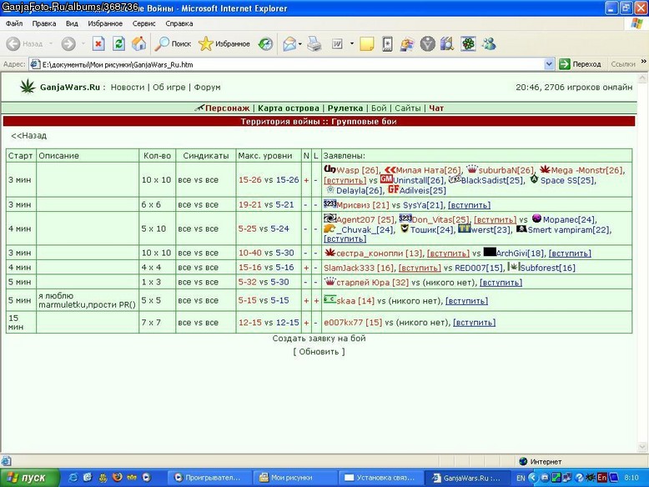The height and width of the screenshot is (487, 649).
Task: Click the gray round V-badge toolbar icon
Action: point(428,44)
